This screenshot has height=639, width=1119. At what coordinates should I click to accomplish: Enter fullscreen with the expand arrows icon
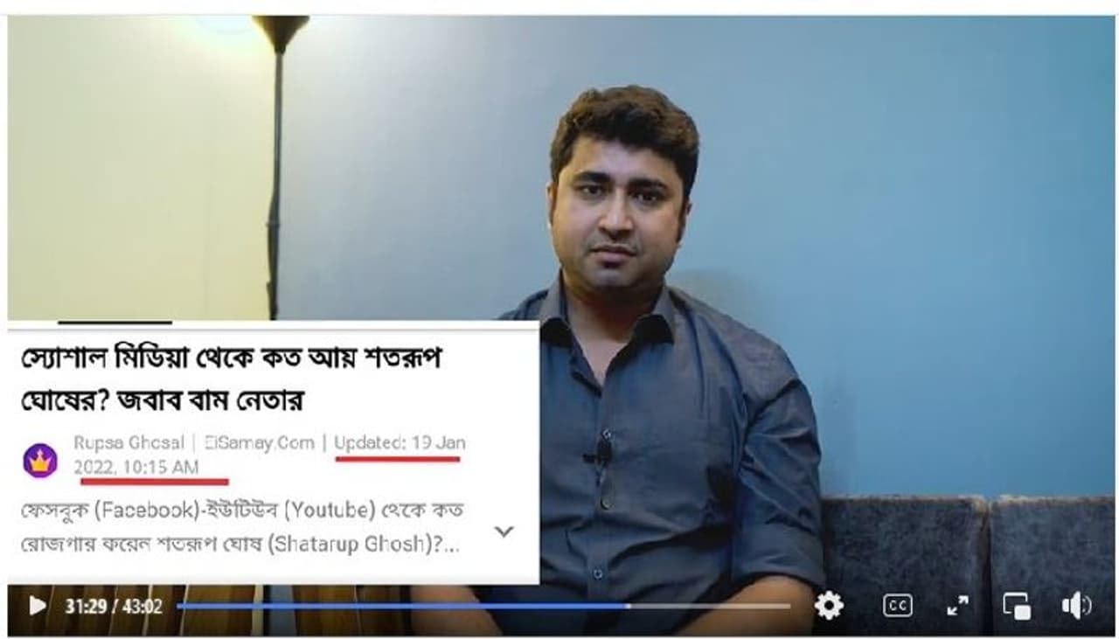coord(958,605)
